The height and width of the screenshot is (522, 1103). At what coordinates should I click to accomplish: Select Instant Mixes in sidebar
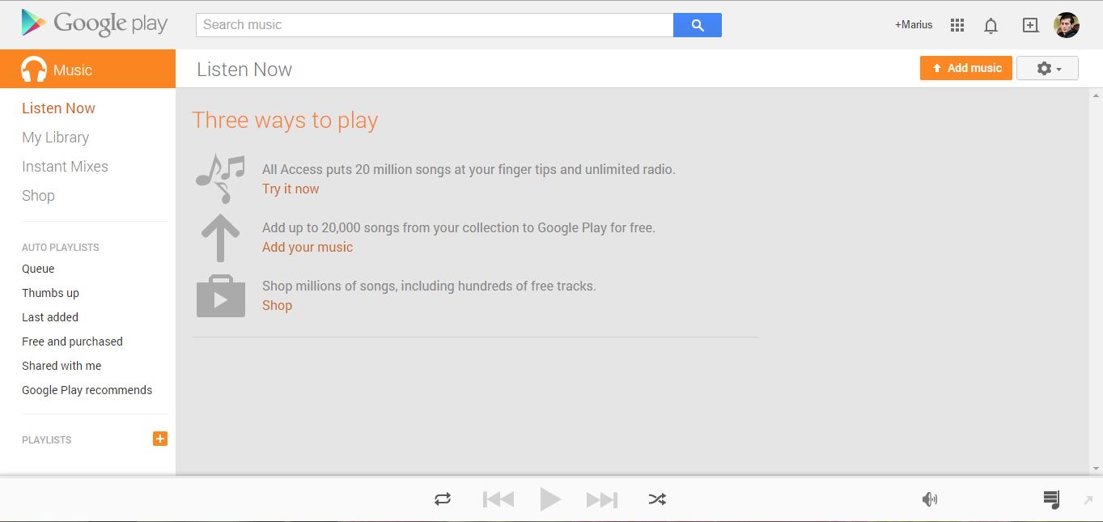[65, 167]
